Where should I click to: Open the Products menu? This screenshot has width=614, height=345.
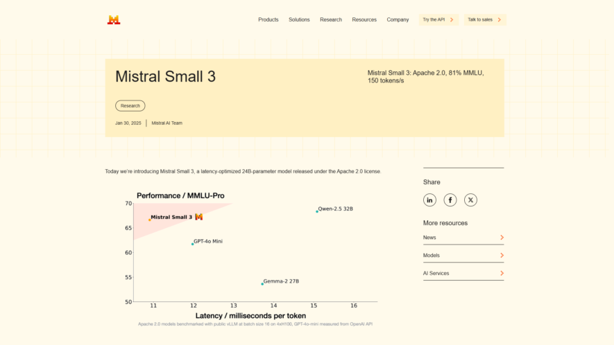point(268,19)
